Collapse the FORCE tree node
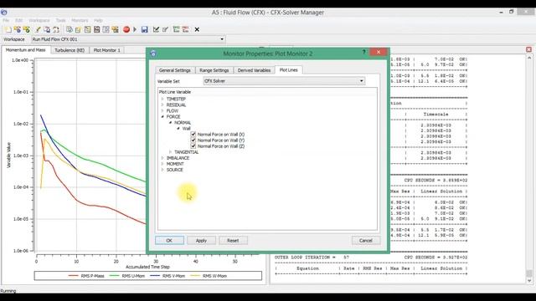536x301 pixels. 162,117
